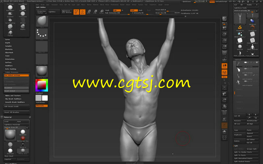Pick a color in the color picker square

[x=42, y=85]
